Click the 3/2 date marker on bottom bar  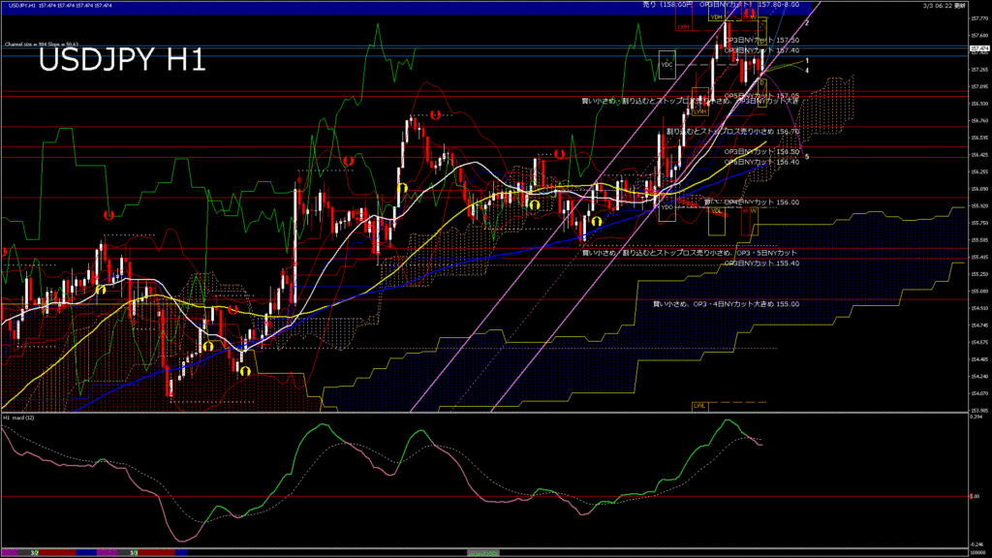(x=34, y=552)
